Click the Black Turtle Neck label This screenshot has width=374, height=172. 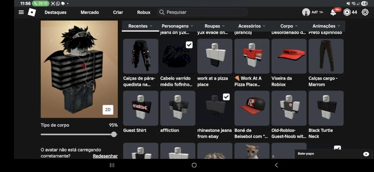[x=321, y=133]
